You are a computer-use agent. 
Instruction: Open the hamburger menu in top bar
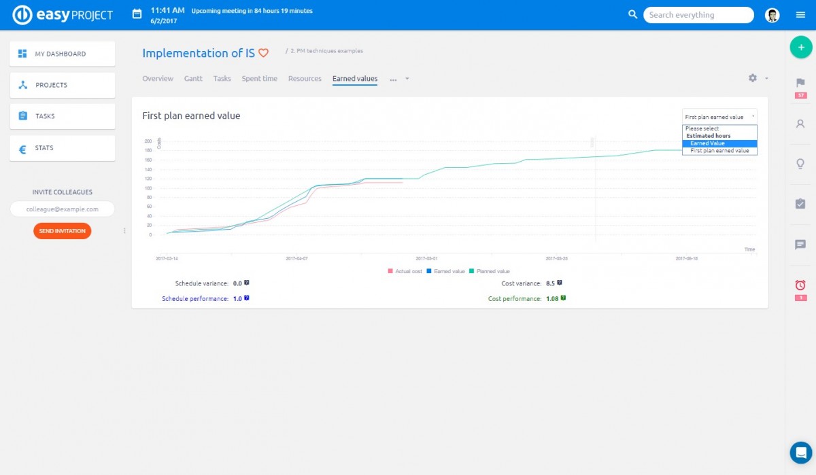click(x=800, y=15)
